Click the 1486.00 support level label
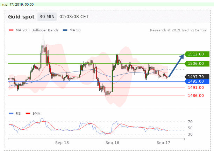 point(196,96)
